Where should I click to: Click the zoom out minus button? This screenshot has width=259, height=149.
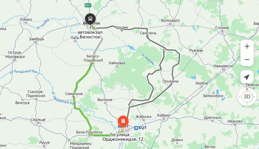tap(247, 60)
